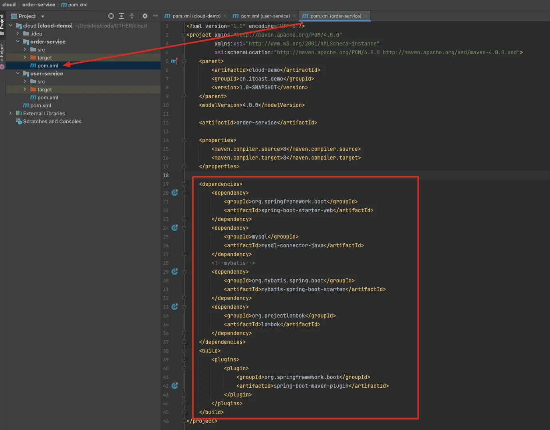
Task: Click the locate/select opened file crosshair icon
Action: 111,16
